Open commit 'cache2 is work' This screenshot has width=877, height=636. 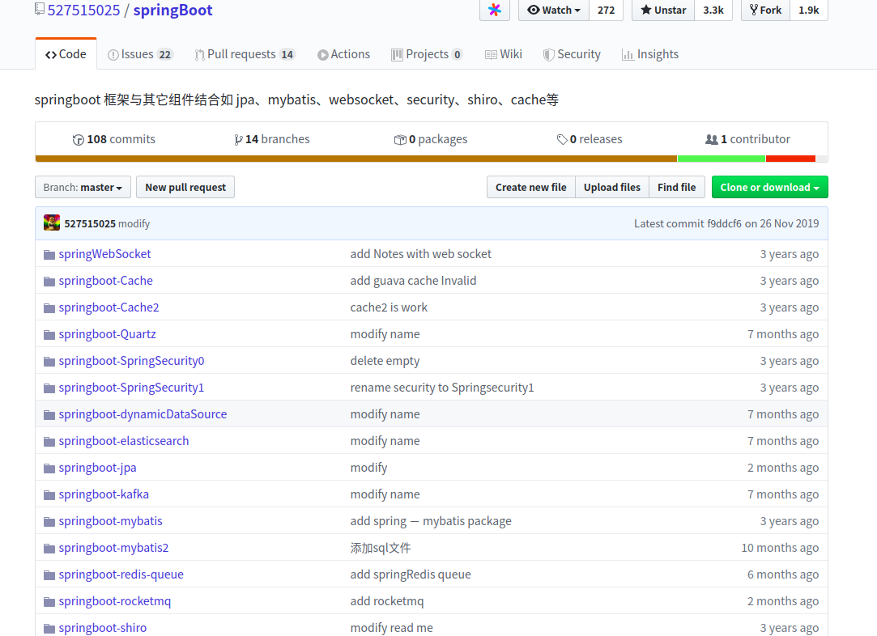(389, 307)
